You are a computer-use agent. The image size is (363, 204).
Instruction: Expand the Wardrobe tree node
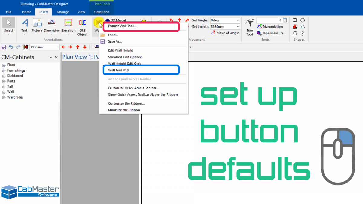4,97
